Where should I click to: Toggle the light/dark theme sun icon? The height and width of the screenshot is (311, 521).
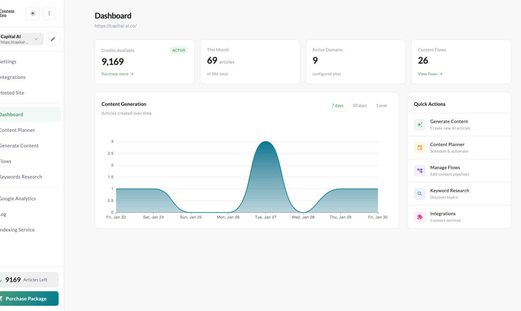[x=33, y=14]
